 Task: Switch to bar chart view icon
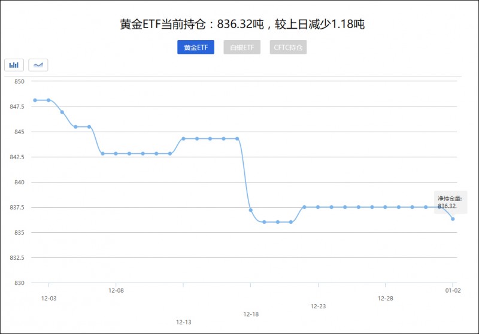point(14,65)
